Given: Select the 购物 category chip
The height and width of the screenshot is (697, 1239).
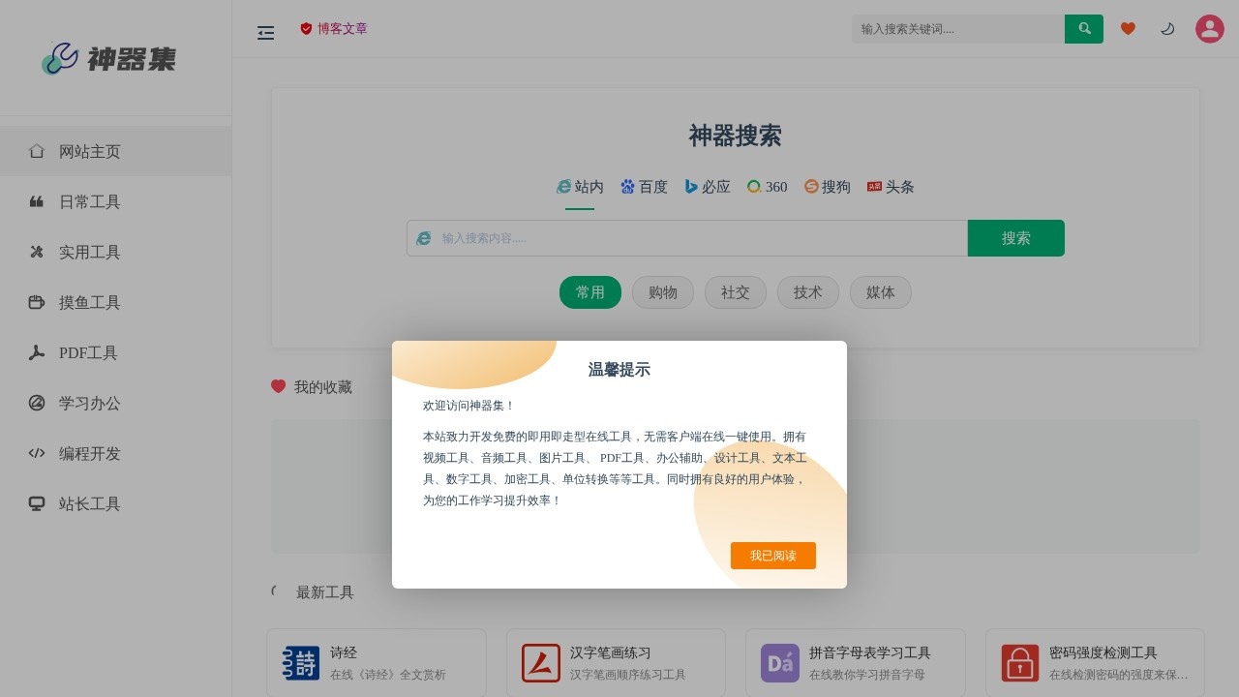Looking at the screenshot, I should coord(662,291).
